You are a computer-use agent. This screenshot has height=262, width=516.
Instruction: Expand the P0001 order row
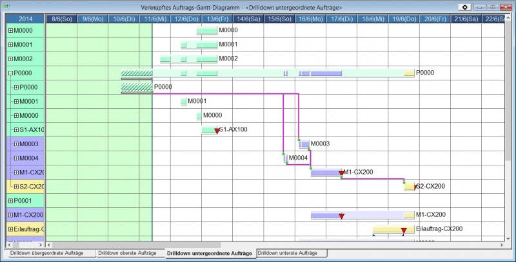point(10,201)
